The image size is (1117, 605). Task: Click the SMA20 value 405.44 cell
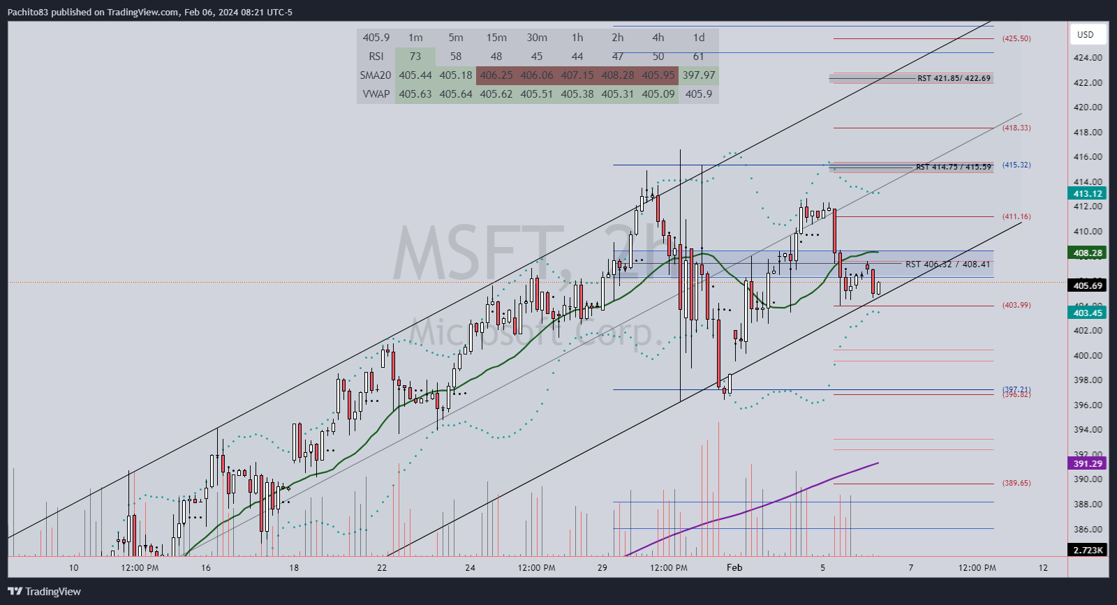coord(415,75)
